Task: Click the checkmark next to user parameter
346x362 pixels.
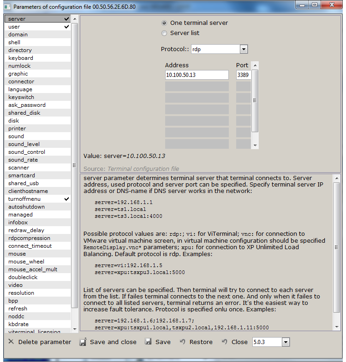Action: point(67,27)
